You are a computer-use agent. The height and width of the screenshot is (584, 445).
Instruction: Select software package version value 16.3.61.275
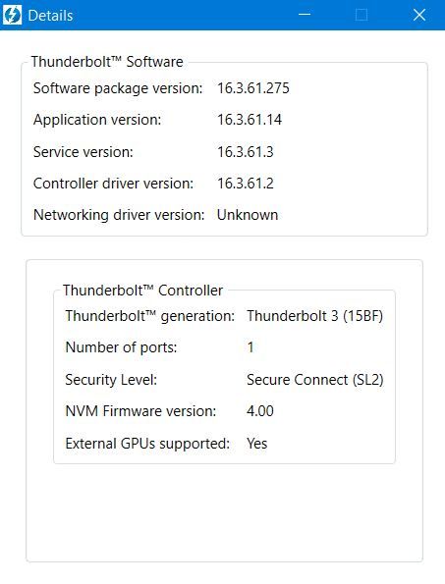(x=253, y=88)
